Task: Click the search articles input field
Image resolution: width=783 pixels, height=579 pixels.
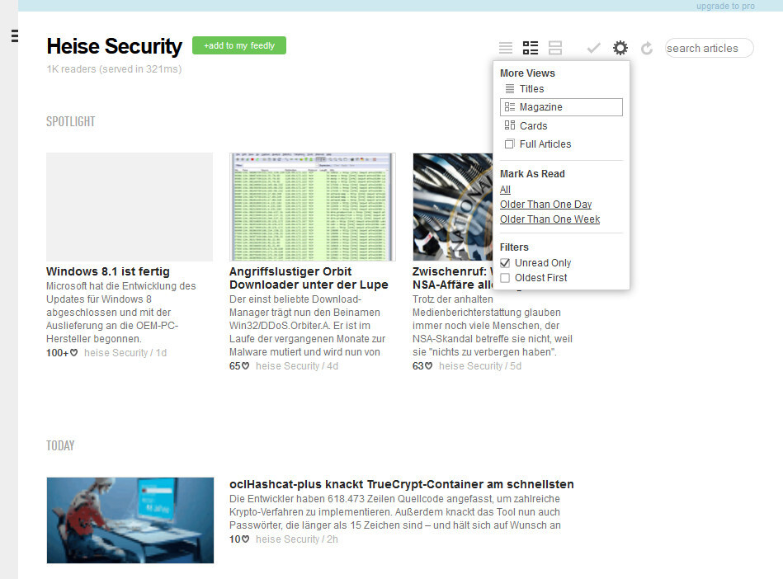Action: (708, 48)
